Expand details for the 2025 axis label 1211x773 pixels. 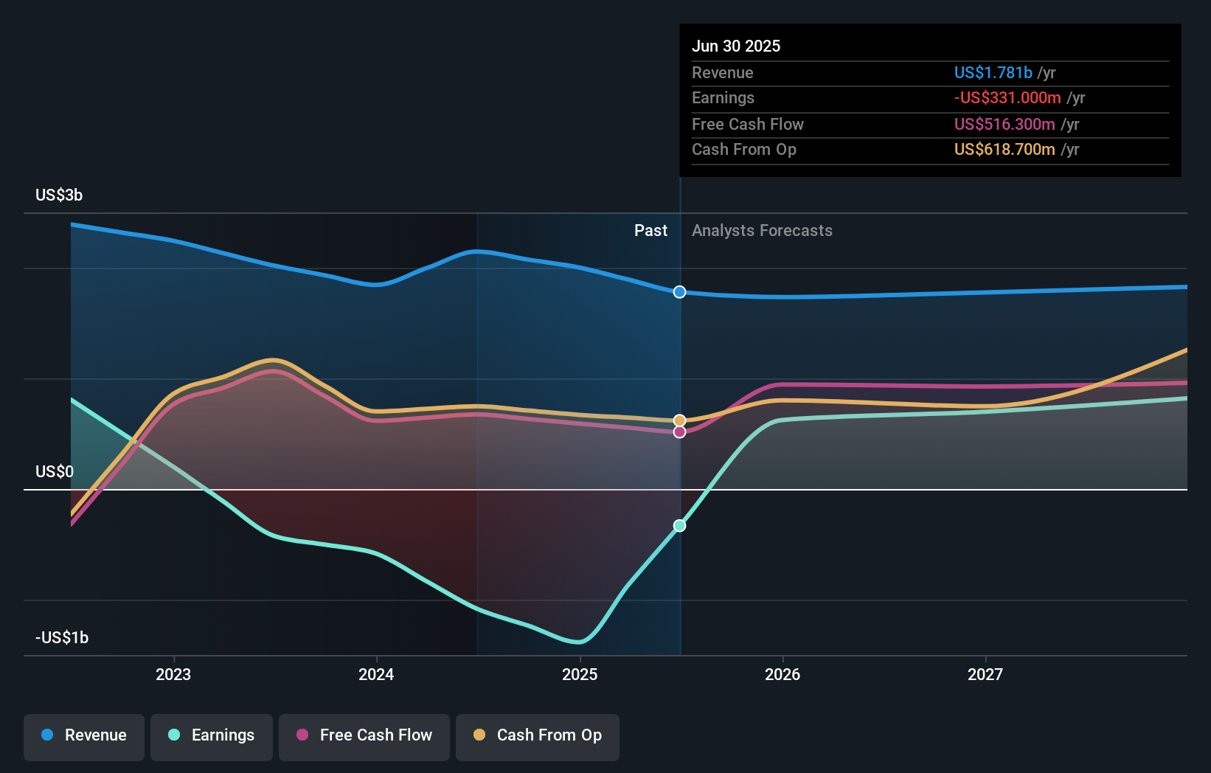click(580, 673)
